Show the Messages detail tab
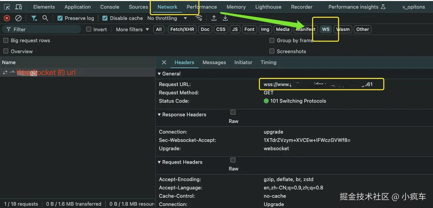The width and height of the screenshot is (433, 208). pyautogui.click(x=214, y=62)
